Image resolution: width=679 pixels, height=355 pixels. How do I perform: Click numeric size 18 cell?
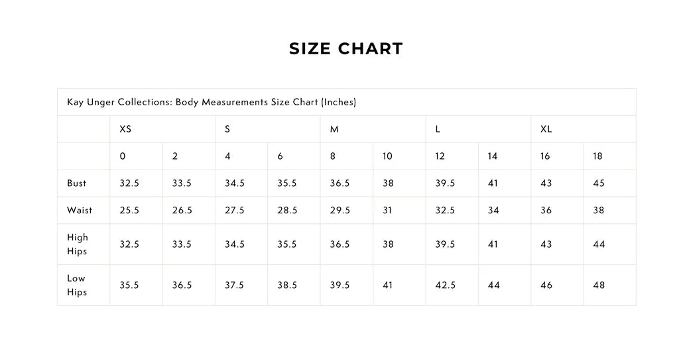click(x=597, y=156)
